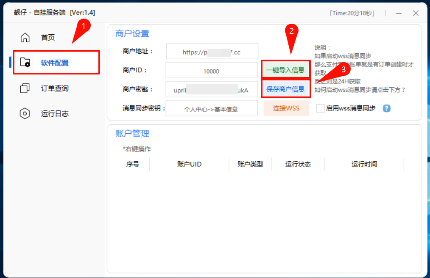Enable the 启用wss消息同步 checkbox

click(320, 108)
